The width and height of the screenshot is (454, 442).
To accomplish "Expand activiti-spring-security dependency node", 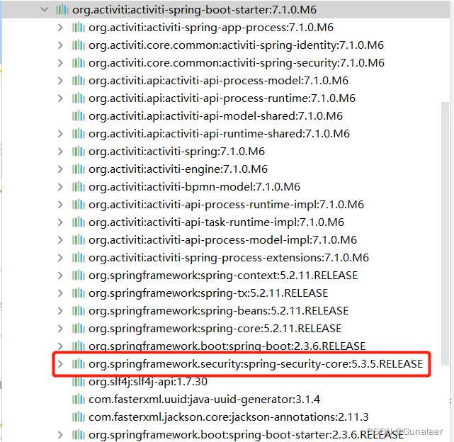I will [x=60, y=63].
